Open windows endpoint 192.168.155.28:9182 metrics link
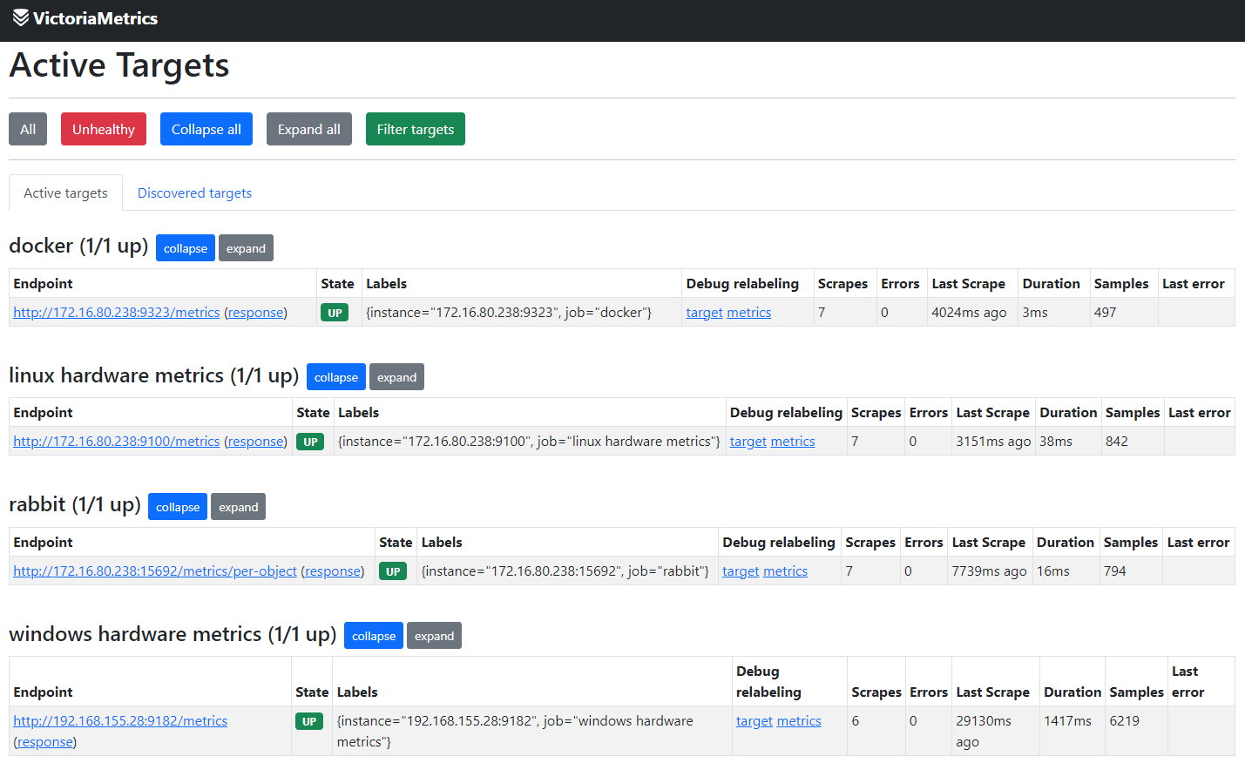 click(120, 721)
